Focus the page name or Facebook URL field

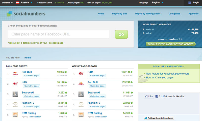pos(59,34)
